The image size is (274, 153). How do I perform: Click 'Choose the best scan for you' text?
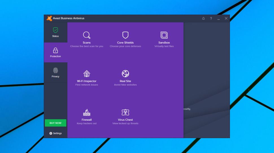[x=87, y=46]
